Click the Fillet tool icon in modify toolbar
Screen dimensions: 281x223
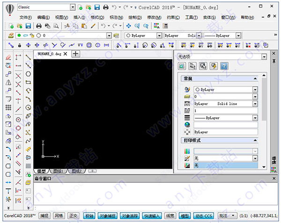pos(8,149)
